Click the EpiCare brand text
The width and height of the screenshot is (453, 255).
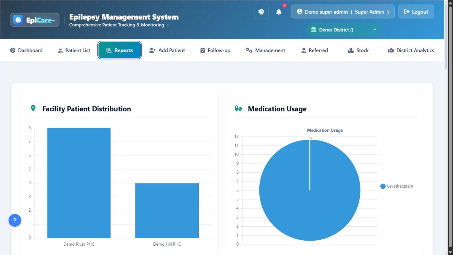click(40, 20)
